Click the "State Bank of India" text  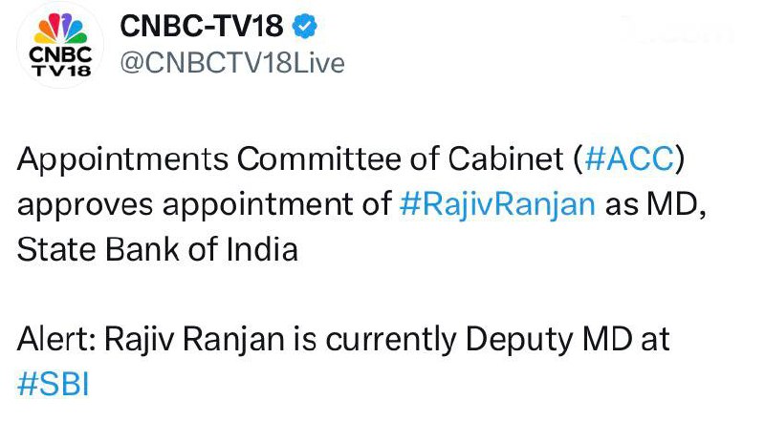[158, 249]
